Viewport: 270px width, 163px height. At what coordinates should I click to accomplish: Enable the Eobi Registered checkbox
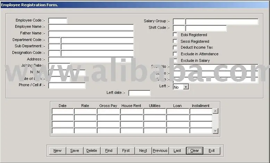175,35
